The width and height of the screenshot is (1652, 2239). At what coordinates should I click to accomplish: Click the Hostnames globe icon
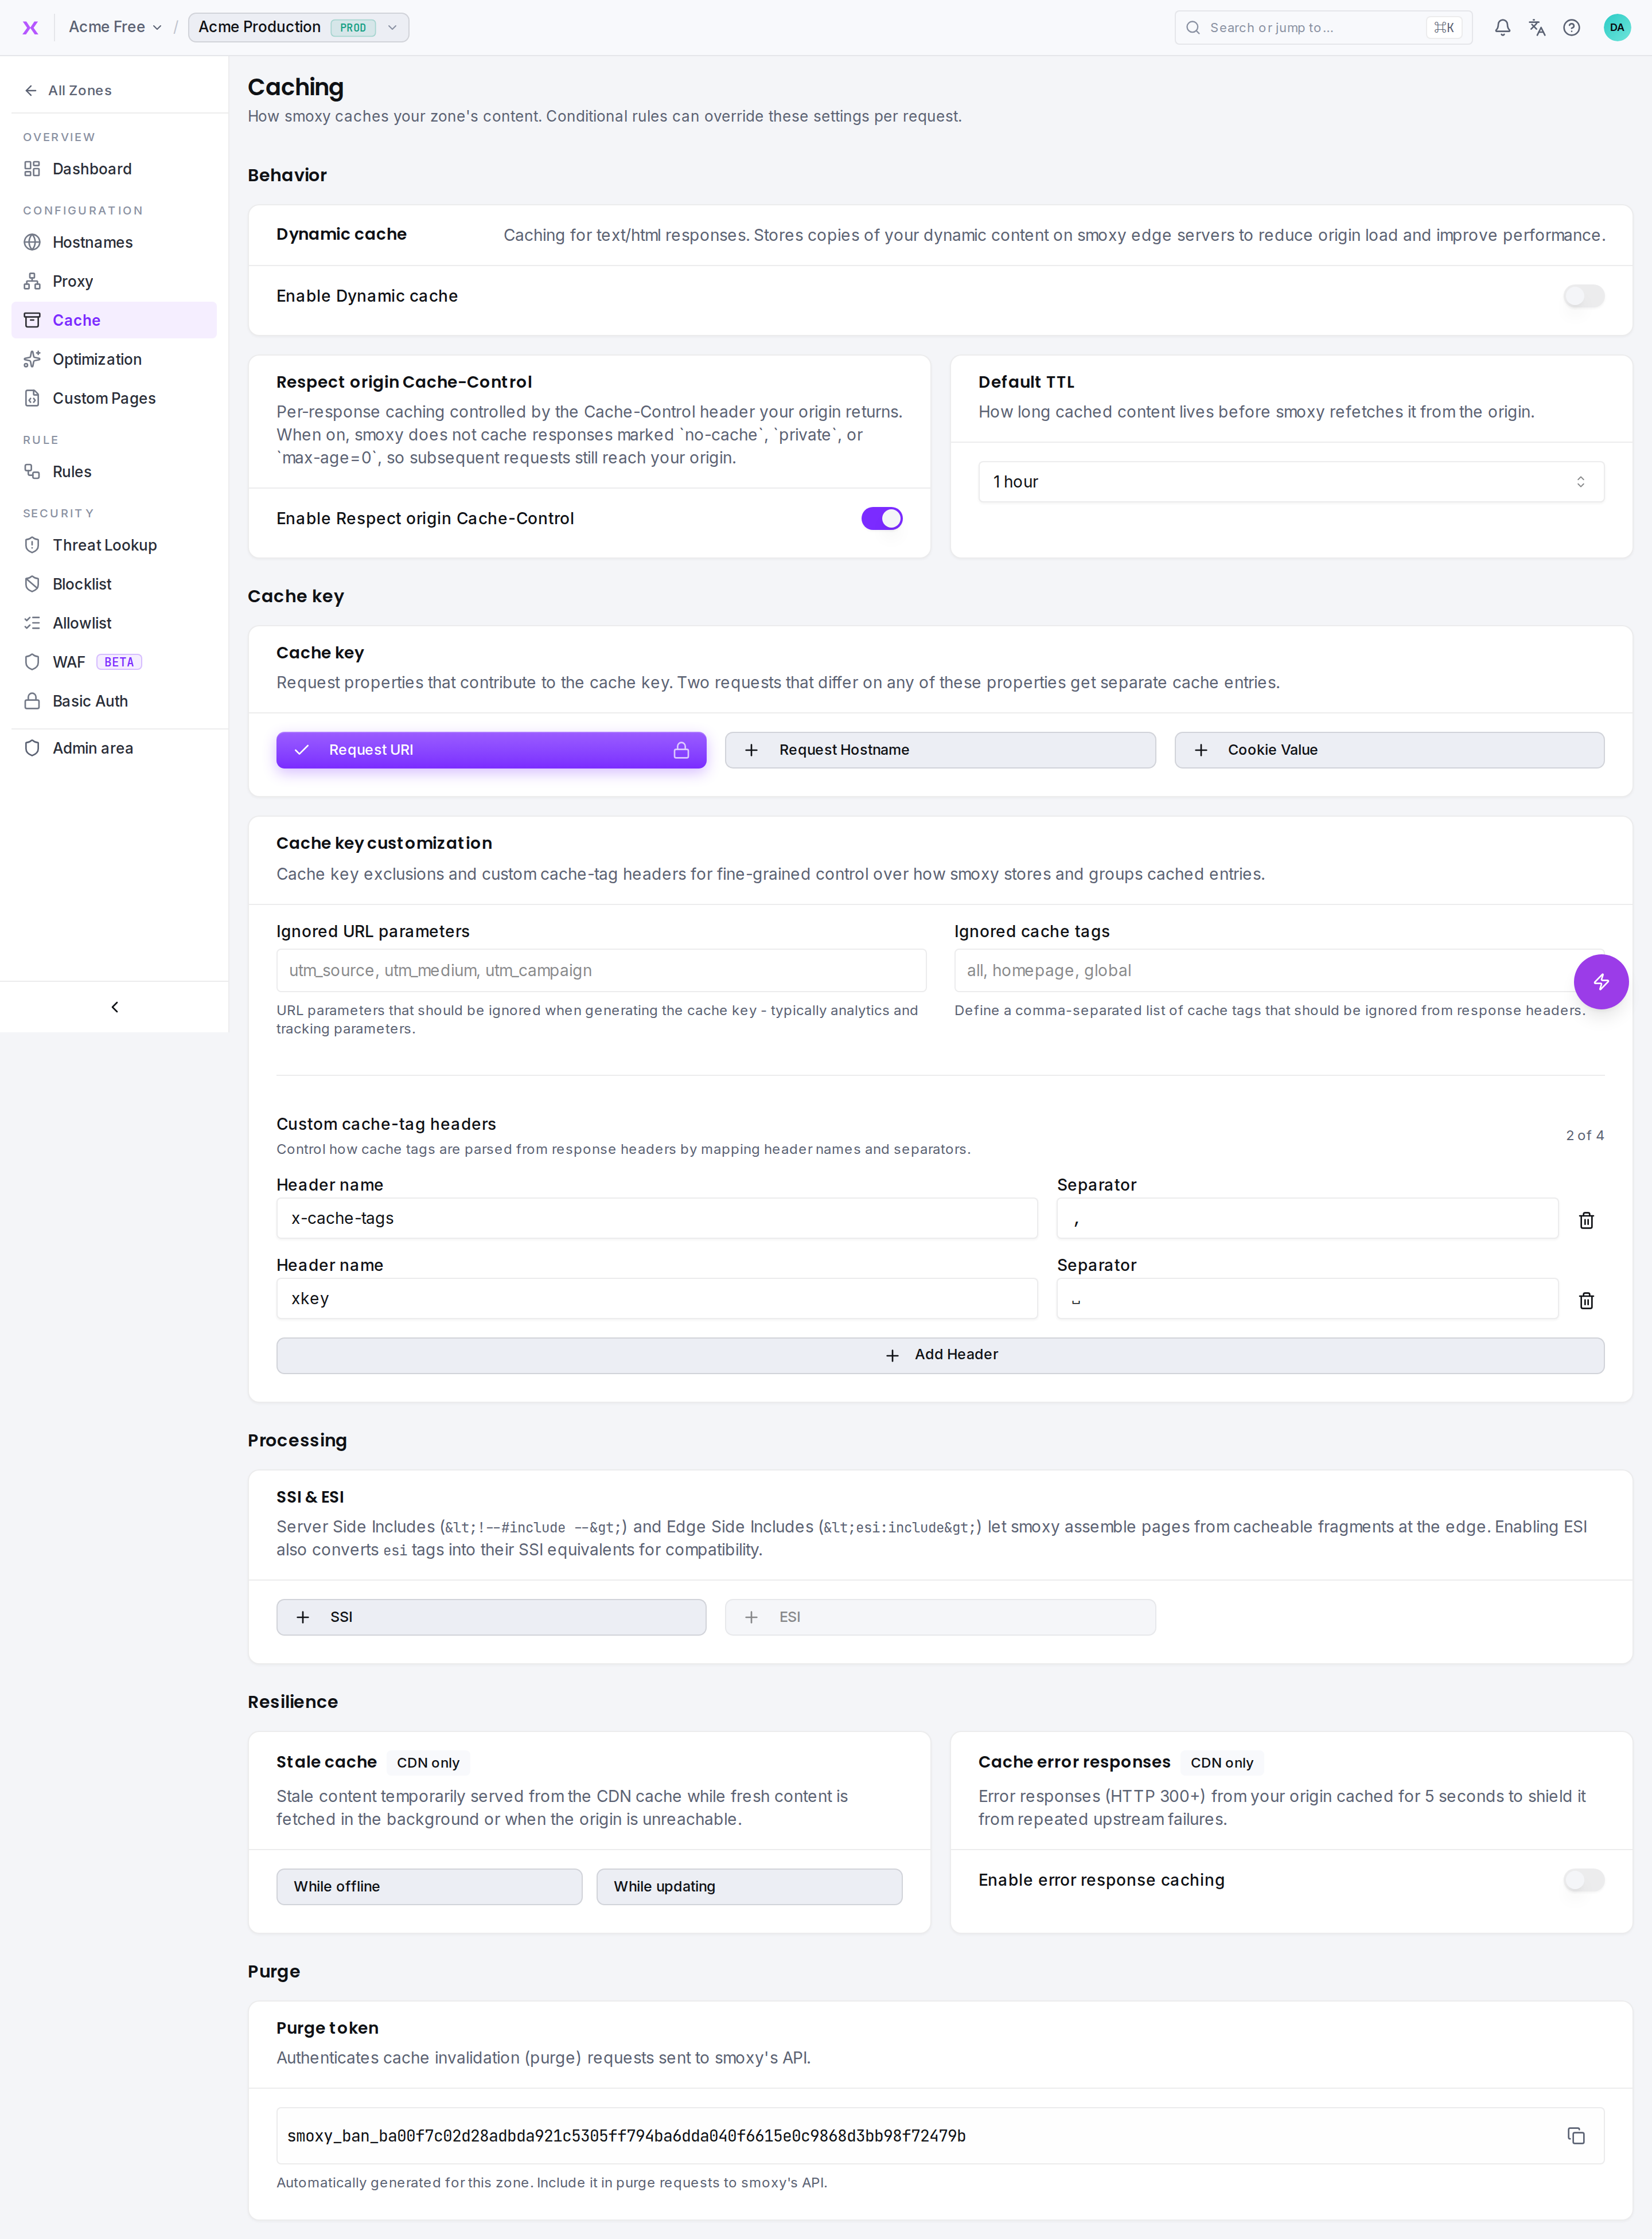pos(32,242)
